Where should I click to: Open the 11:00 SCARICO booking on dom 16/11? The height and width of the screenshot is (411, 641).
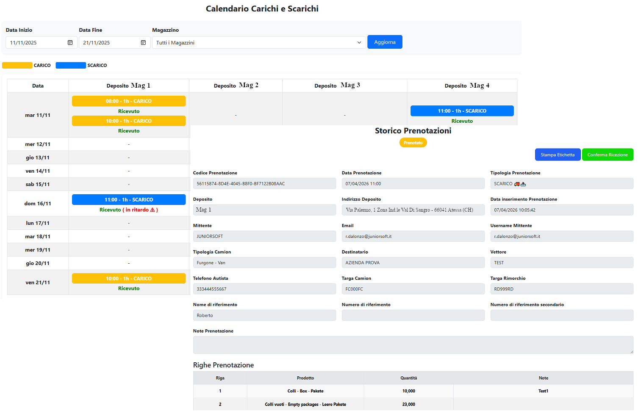point(129,200)
